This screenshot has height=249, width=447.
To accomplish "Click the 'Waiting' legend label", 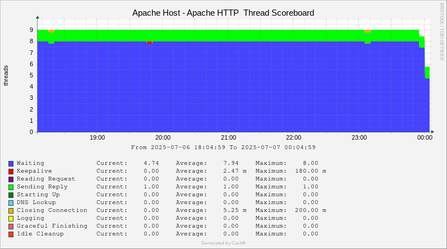I will coord(30,163).
